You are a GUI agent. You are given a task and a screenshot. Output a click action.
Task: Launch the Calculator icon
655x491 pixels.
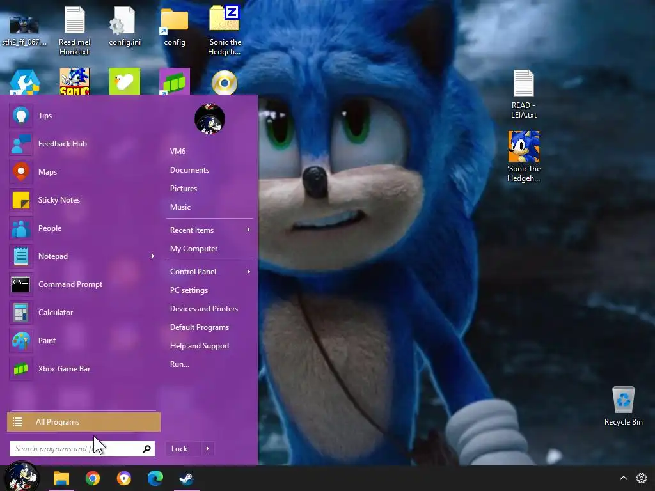[21, 312]
